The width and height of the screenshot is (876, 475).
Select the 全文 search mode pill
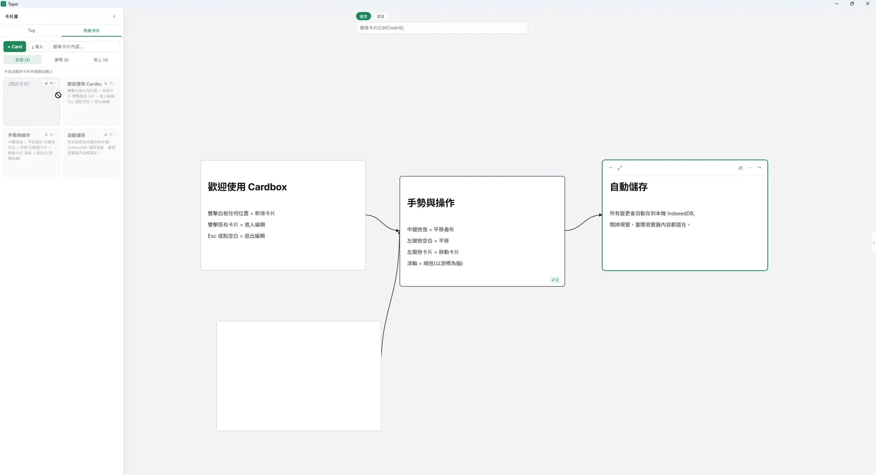pos(364,16)
